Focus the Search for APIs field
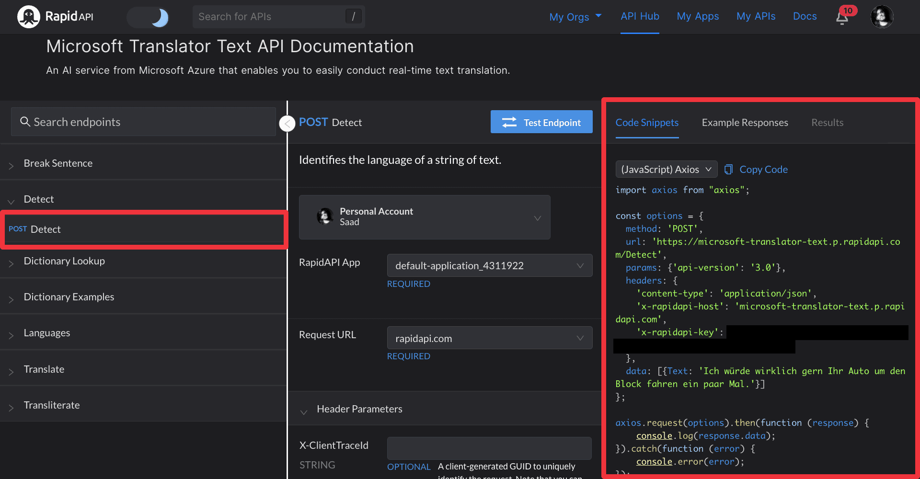This screenshot has height=479, width=920. 278,17
